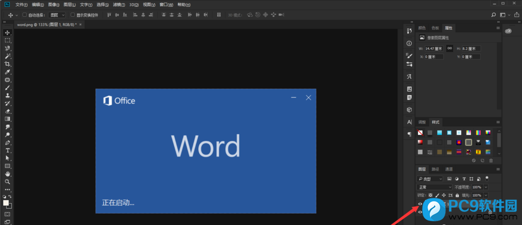The width and height of the screenshot is (522, 225).
Task: Select the Gradient tool
Action: pos(7,119)
